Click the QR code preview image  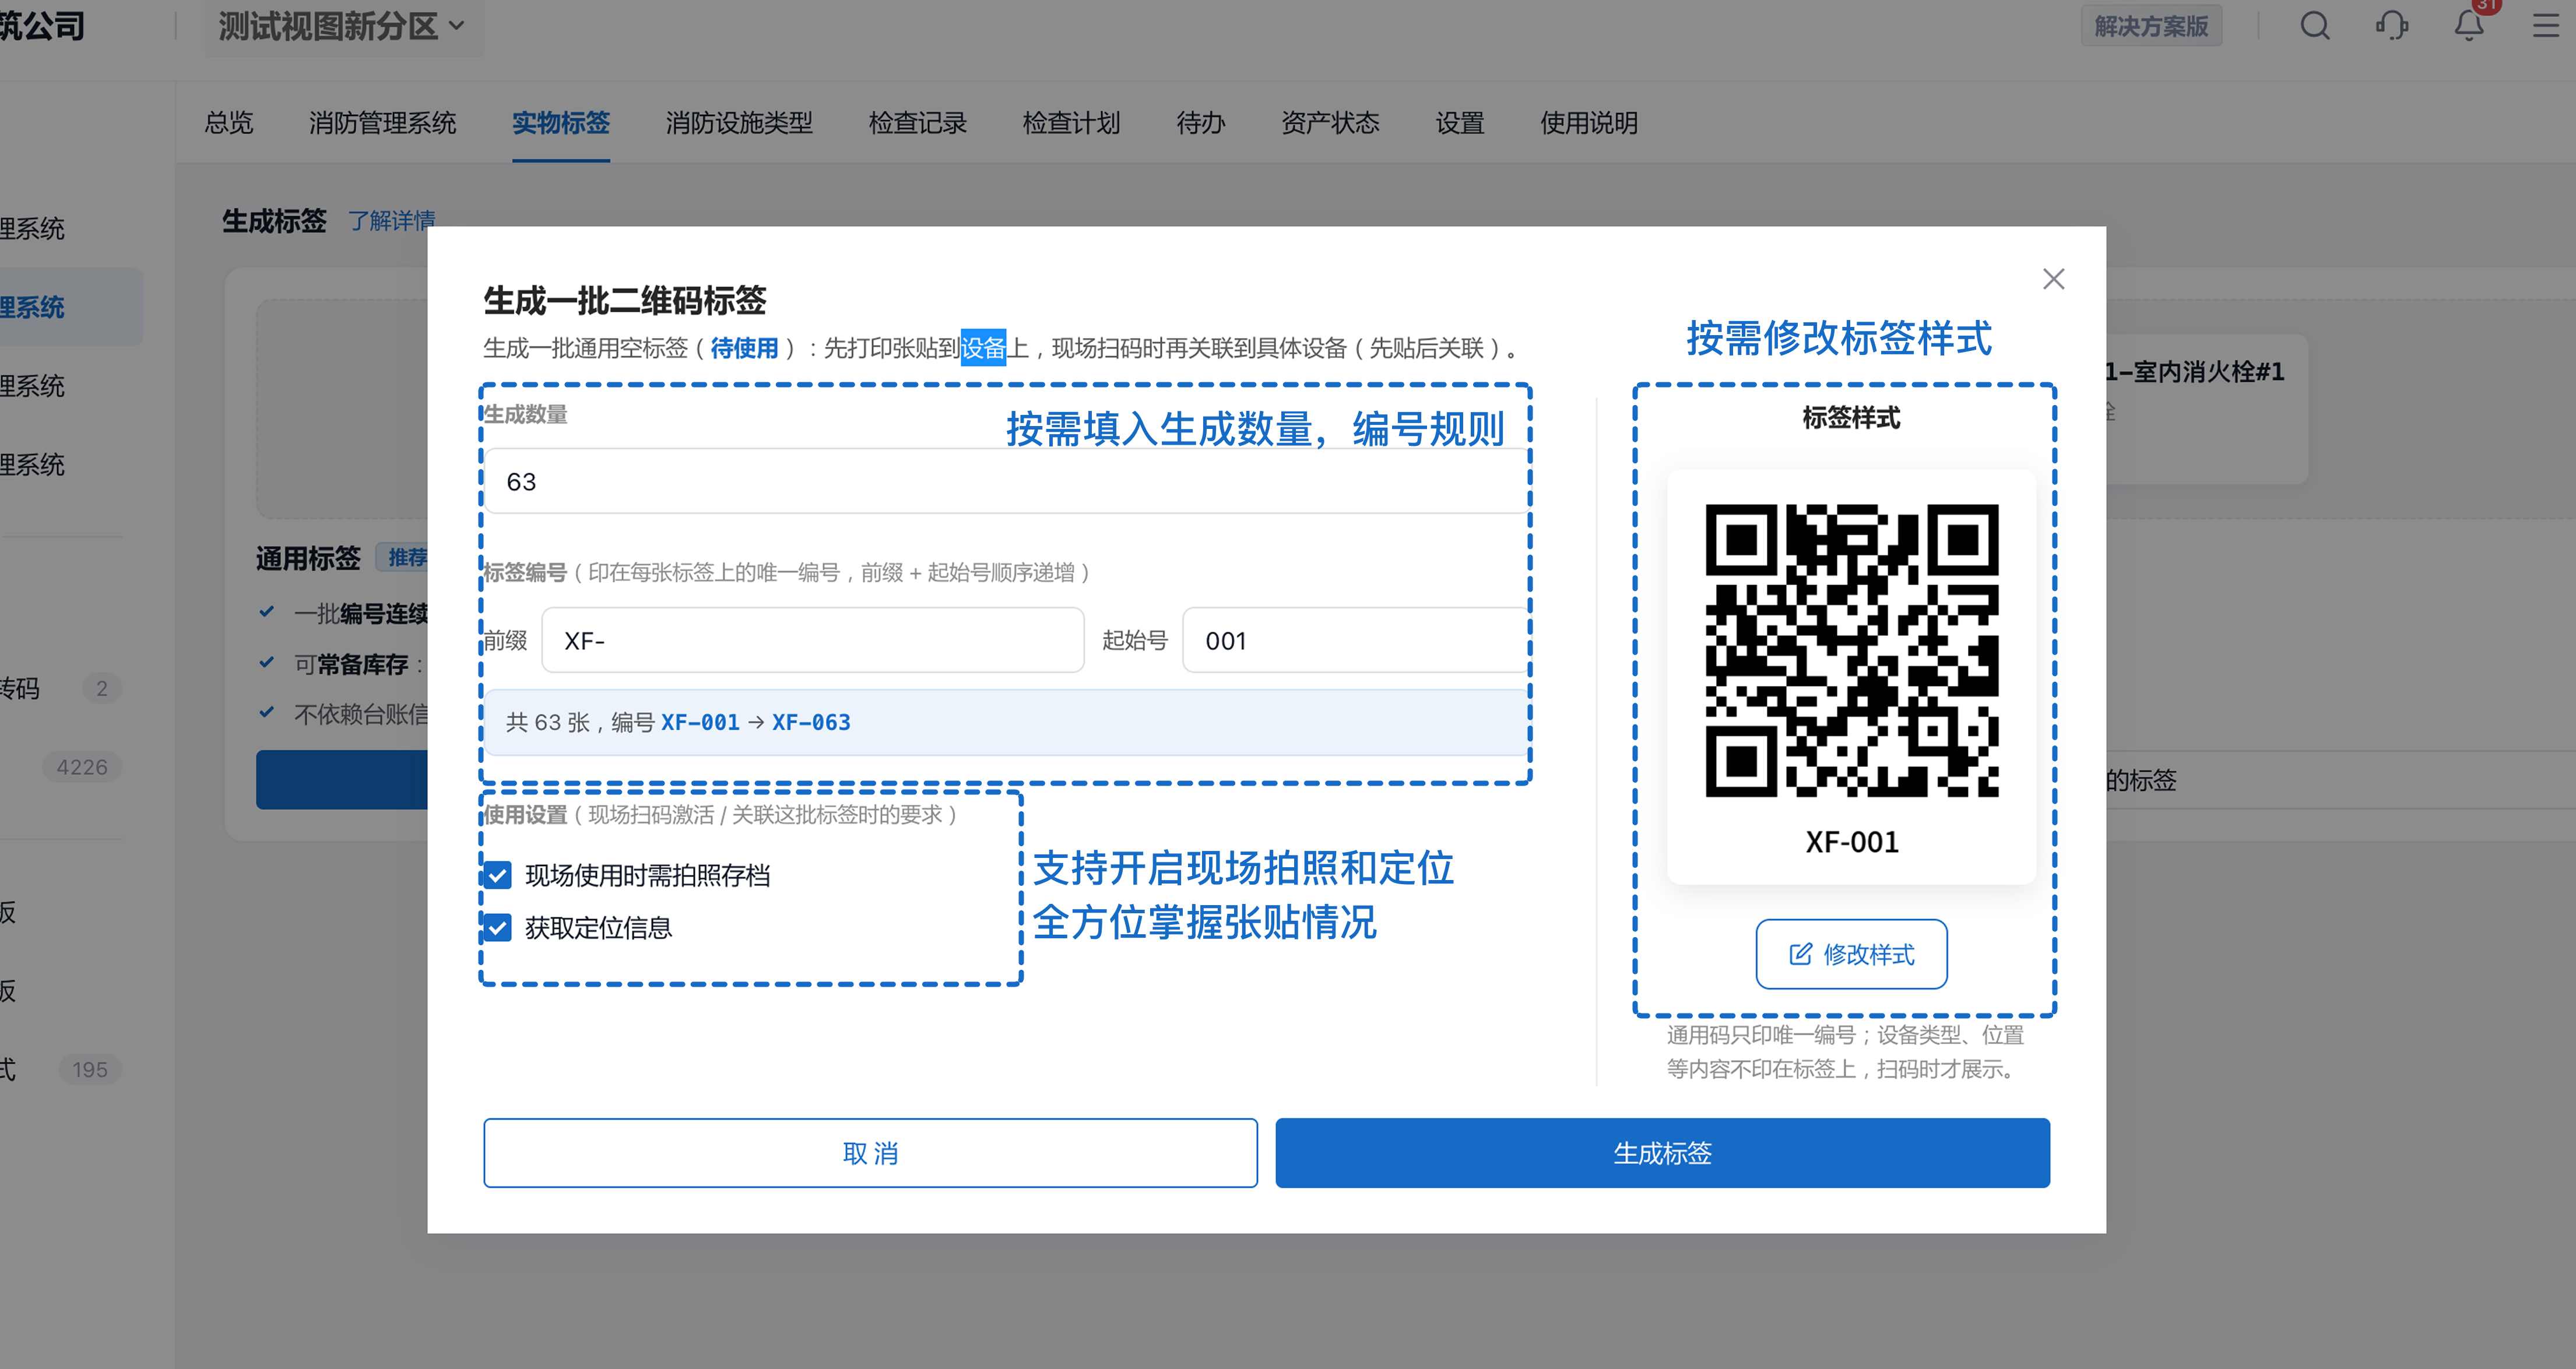1851,650
